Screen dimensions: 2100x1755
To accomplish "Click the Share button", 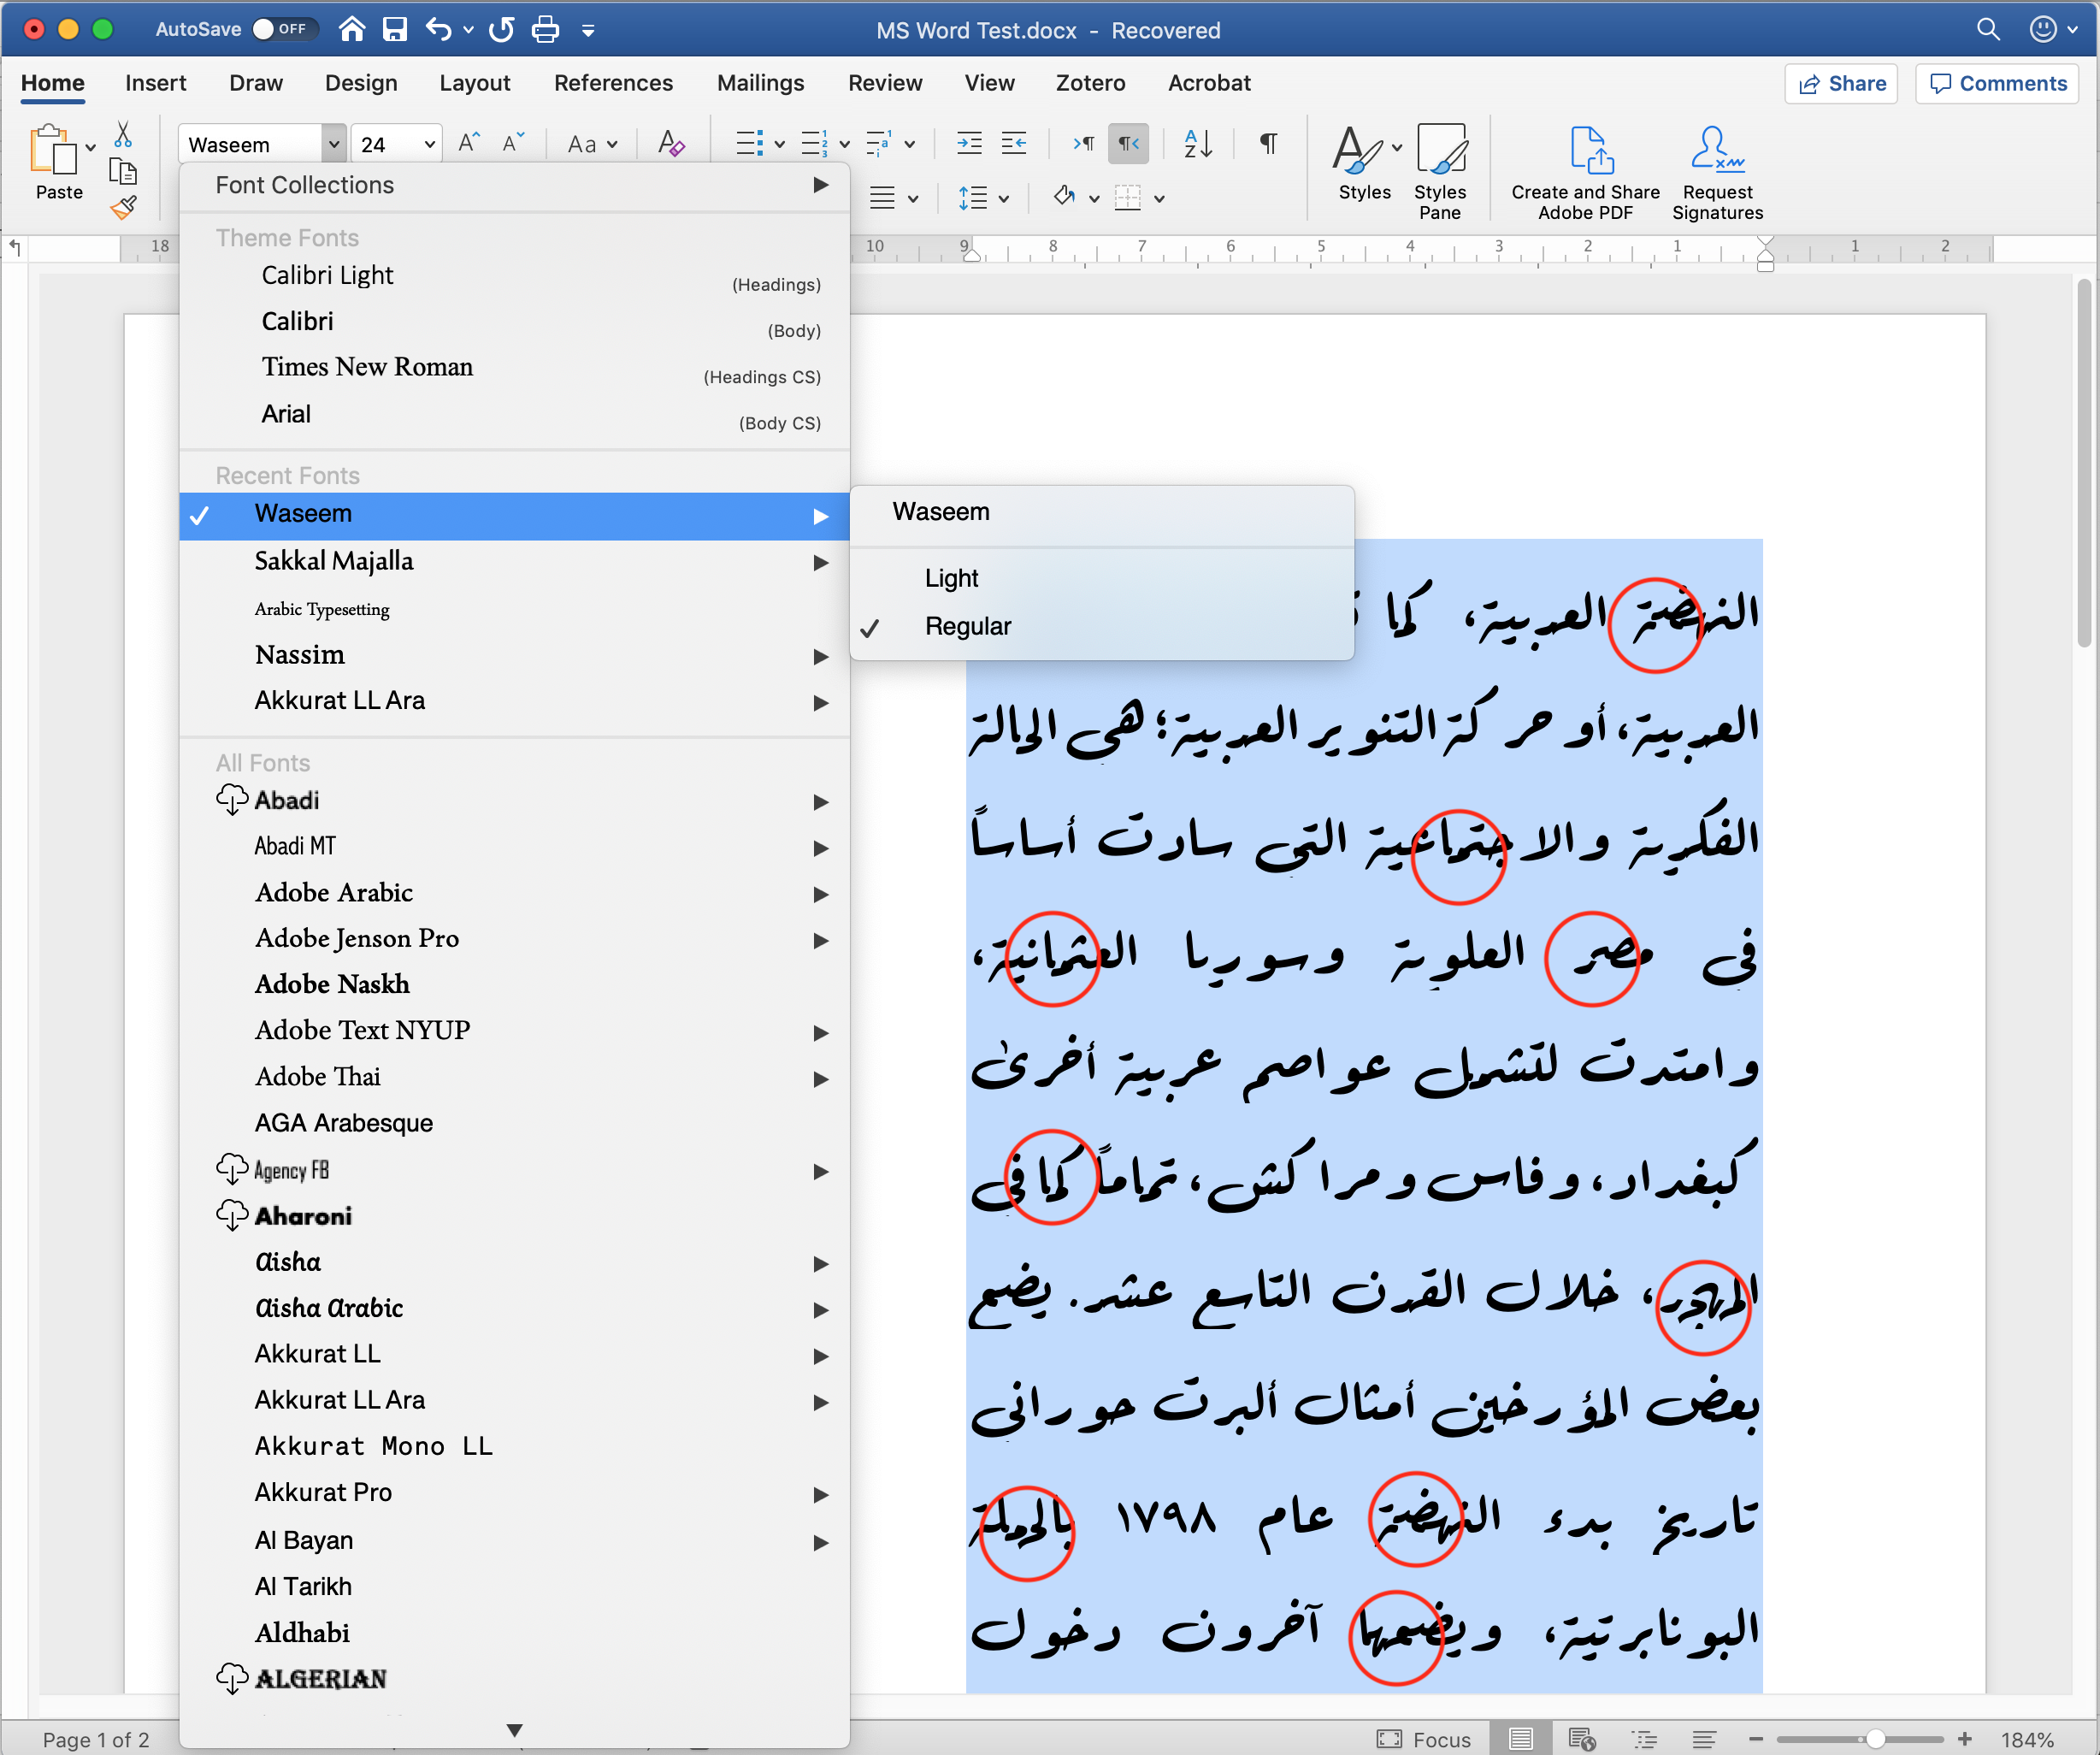I will pyautogui.click(x=1841, y=83).
